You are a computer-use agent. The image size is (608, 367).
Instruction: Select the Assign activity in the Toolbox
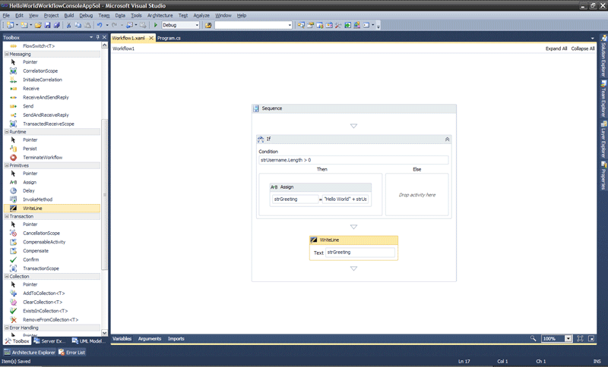point(52,182)
